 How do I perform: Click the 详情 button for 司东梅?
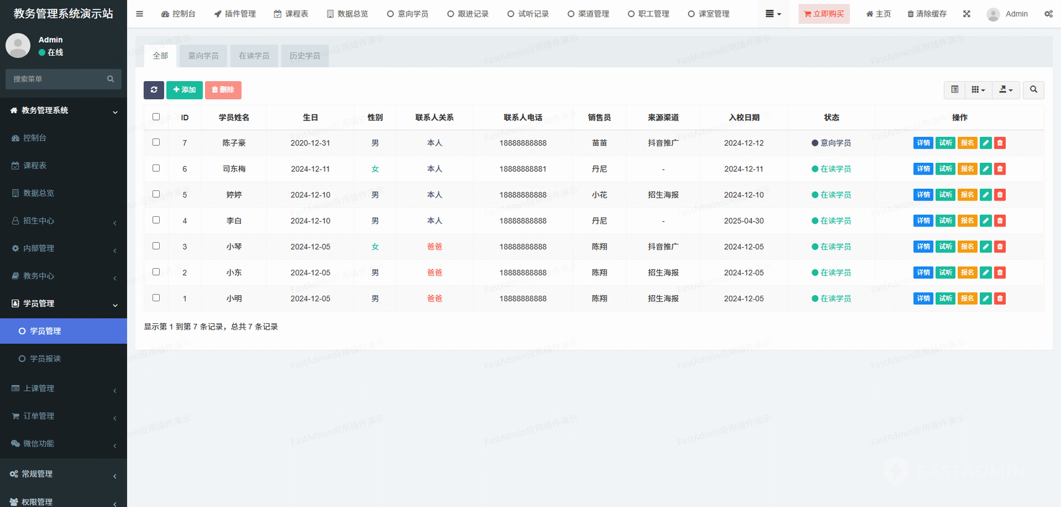(923, 169)
